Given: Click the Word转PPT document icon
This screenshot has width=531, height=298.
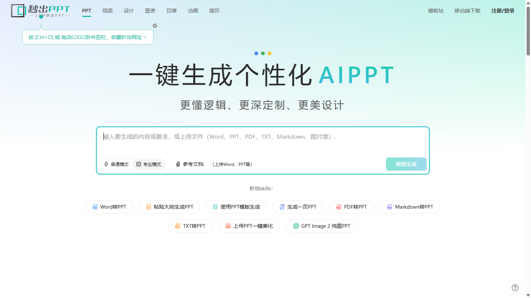Looking at the screenshot, I should tap(95, 207).
